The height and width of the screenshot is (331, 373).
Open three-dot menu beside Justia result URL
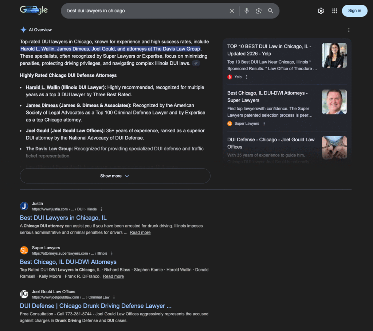click(x=101, y=209)
